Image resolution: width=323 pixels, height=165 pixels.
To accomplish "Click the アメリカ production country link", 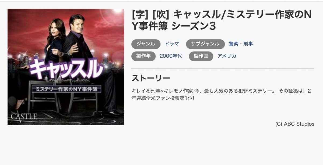I will [227, 56].
